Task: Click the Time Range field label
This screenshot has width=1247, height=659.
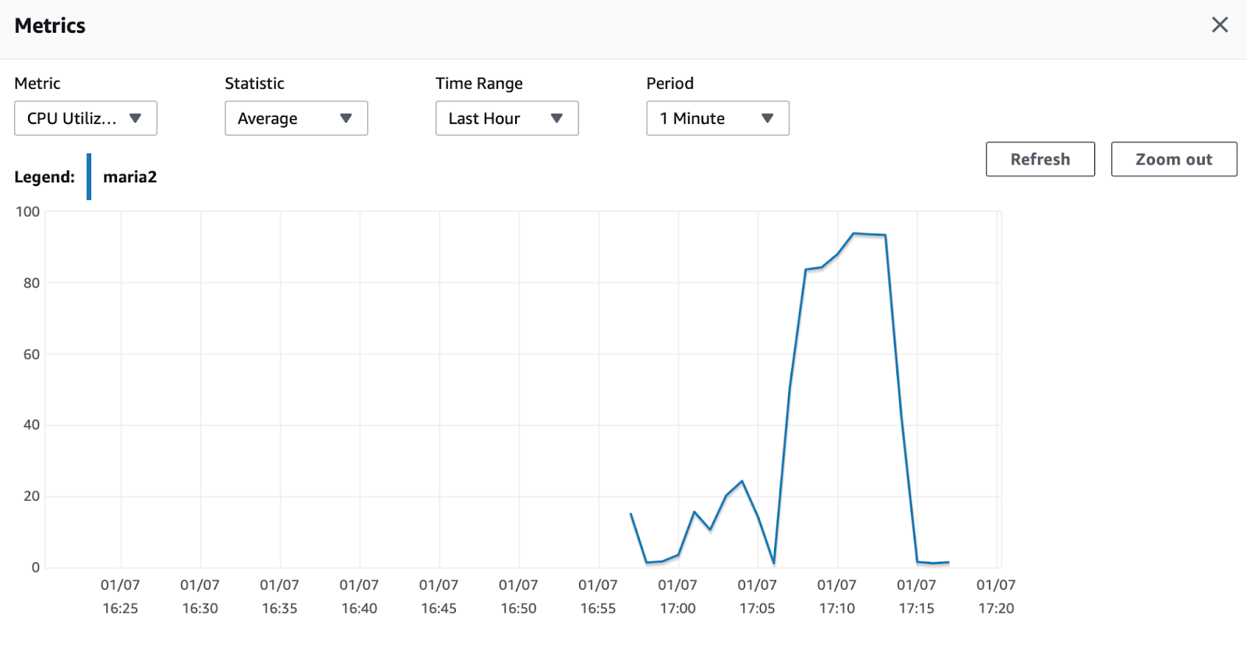Action: pyautogui.click(x=479, y=83)
